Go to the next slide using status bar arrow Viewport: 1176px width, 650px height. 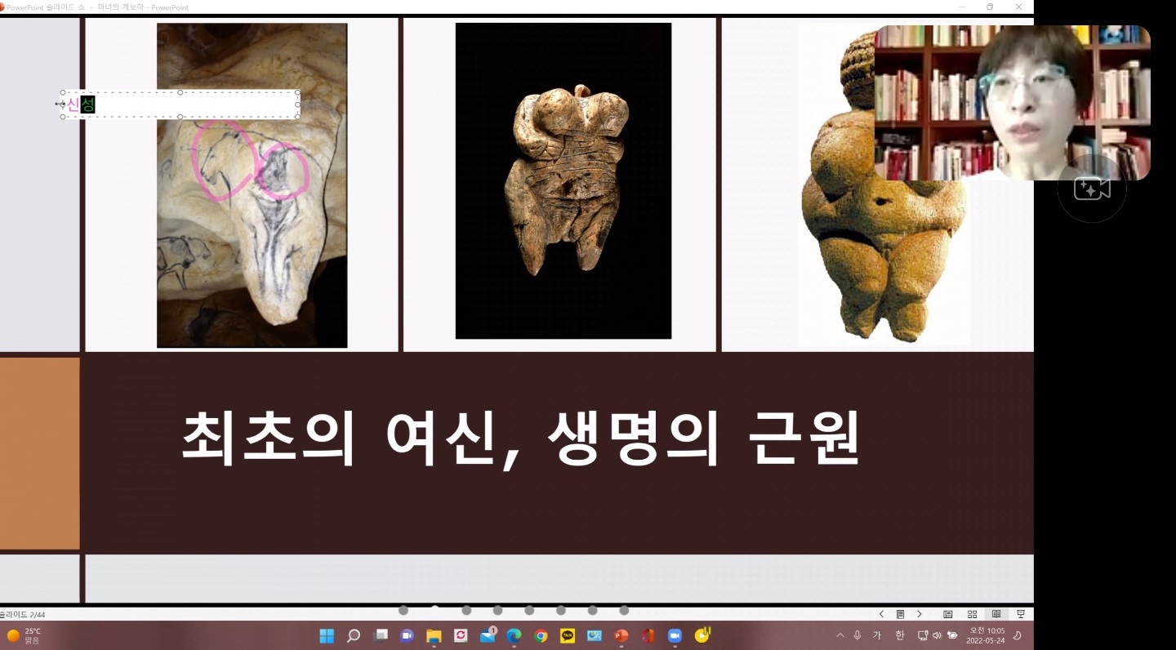920,614
